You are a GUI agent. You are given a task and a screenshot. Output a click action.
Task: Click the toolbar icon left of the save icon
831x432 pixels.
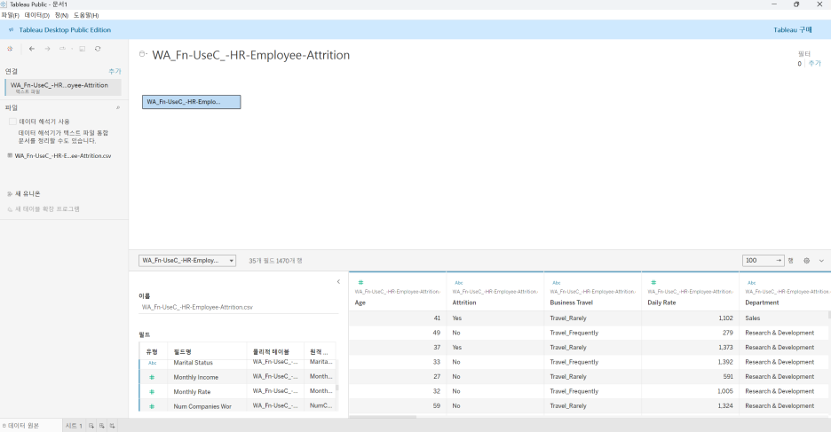(x=64, y=49)
